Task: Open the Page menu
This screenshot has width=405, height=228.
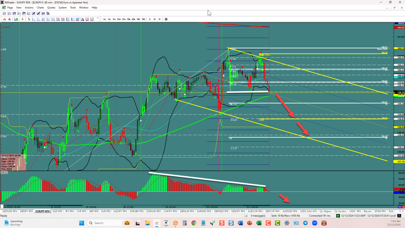Action: point(10,8)
